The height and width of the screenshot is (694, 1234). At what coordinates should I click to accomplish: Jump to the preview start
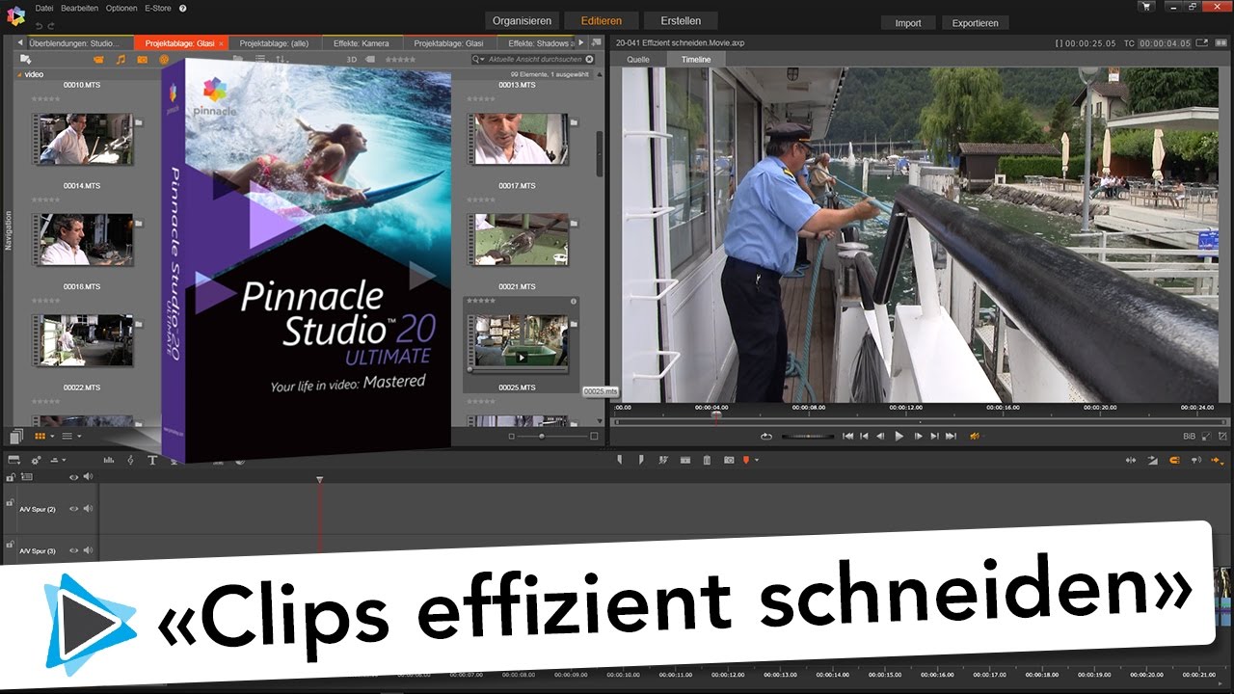click(x=848, y=437)
